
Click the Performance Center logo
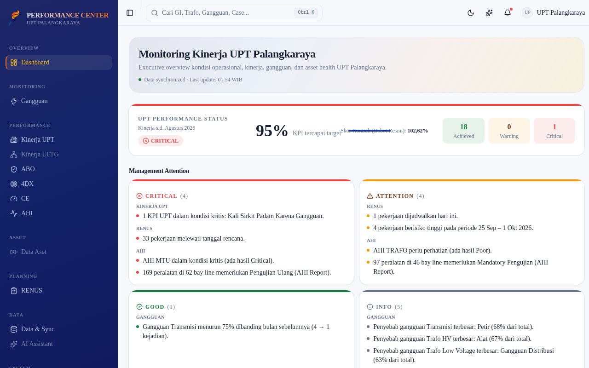(15, 17)
